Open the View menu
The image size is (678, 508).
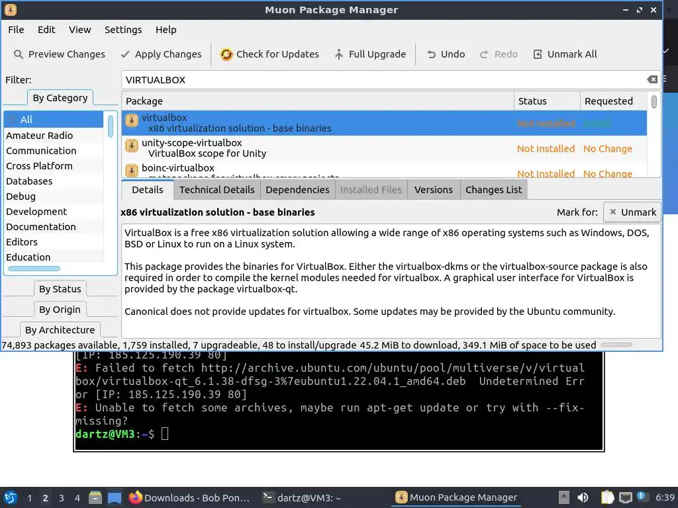pos(80,29)
